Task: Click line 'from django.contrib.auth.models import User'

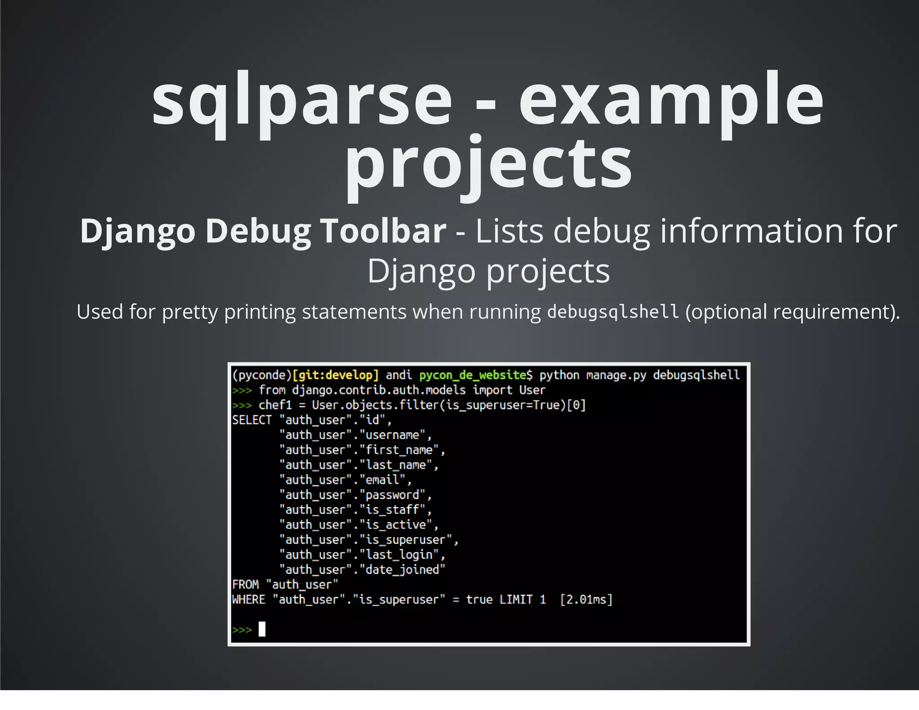Action: pos(402,390)
